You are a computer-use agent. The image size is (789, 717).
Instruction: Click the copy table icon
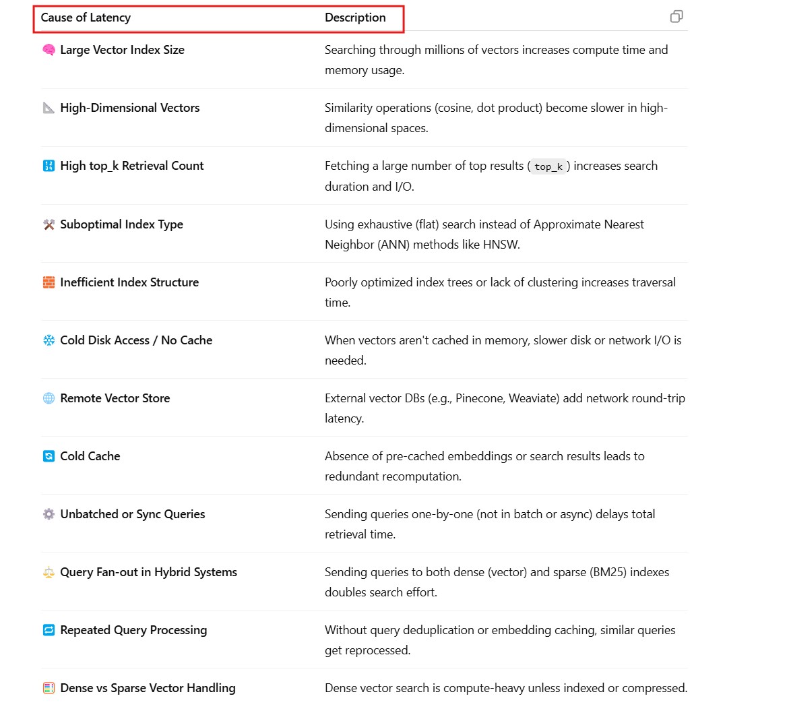pyautogui.click(x=676, y=17)
